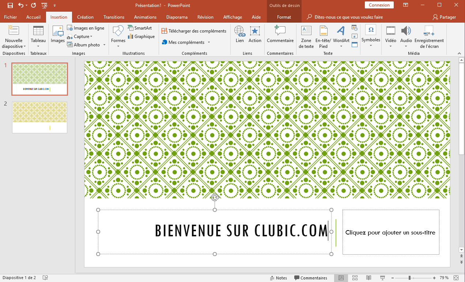Adjust the zoom slider handle

coord(409,278)
